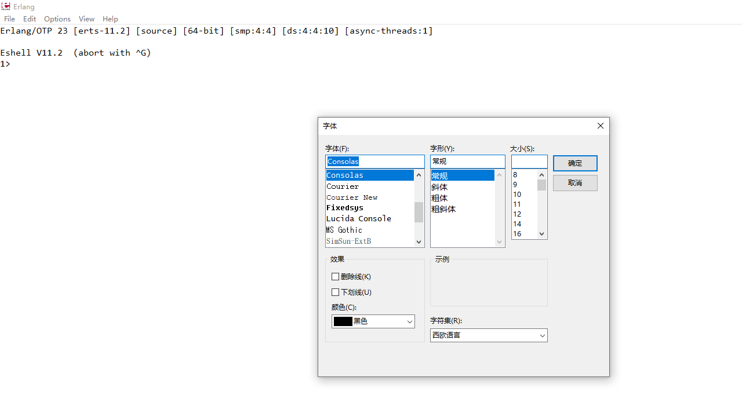The image size is (742, 417).
Task: Select font size 14
Action: 524,224
